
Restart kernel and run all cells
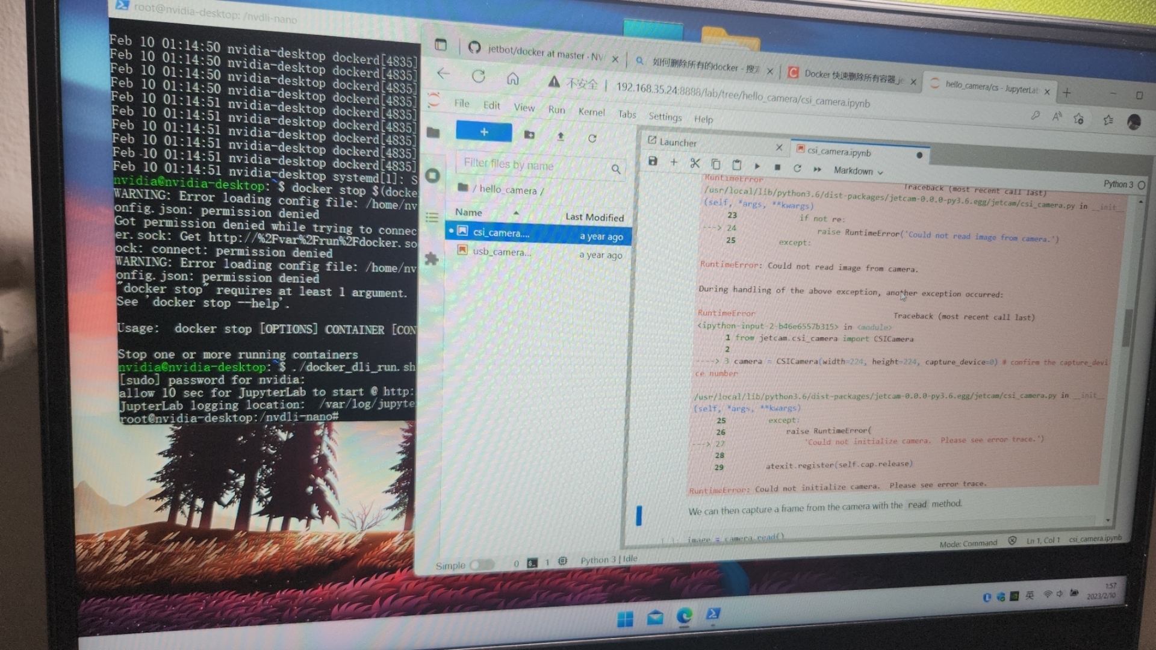(x=817, y=169)
